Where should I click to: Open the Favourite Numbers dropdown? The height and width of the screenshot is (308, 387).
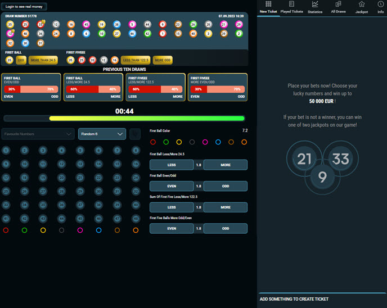coord(38,134)
